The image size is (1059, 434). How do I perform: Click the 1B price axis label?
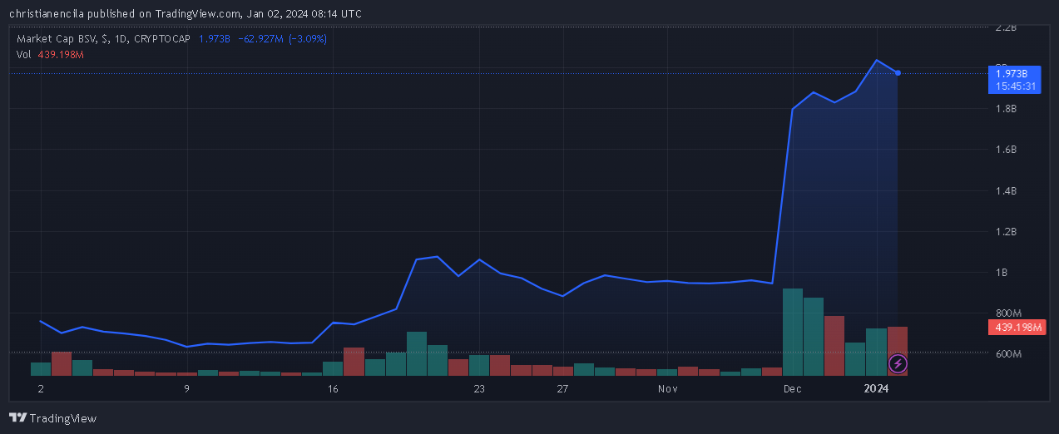pyautogui.click(x=1002, y=273)
